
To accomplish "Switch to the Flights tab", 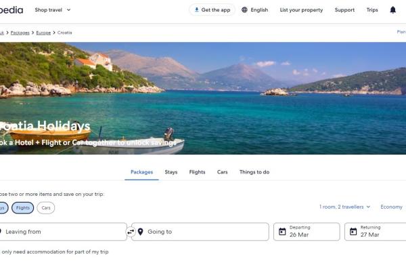I will click(197, 172).
